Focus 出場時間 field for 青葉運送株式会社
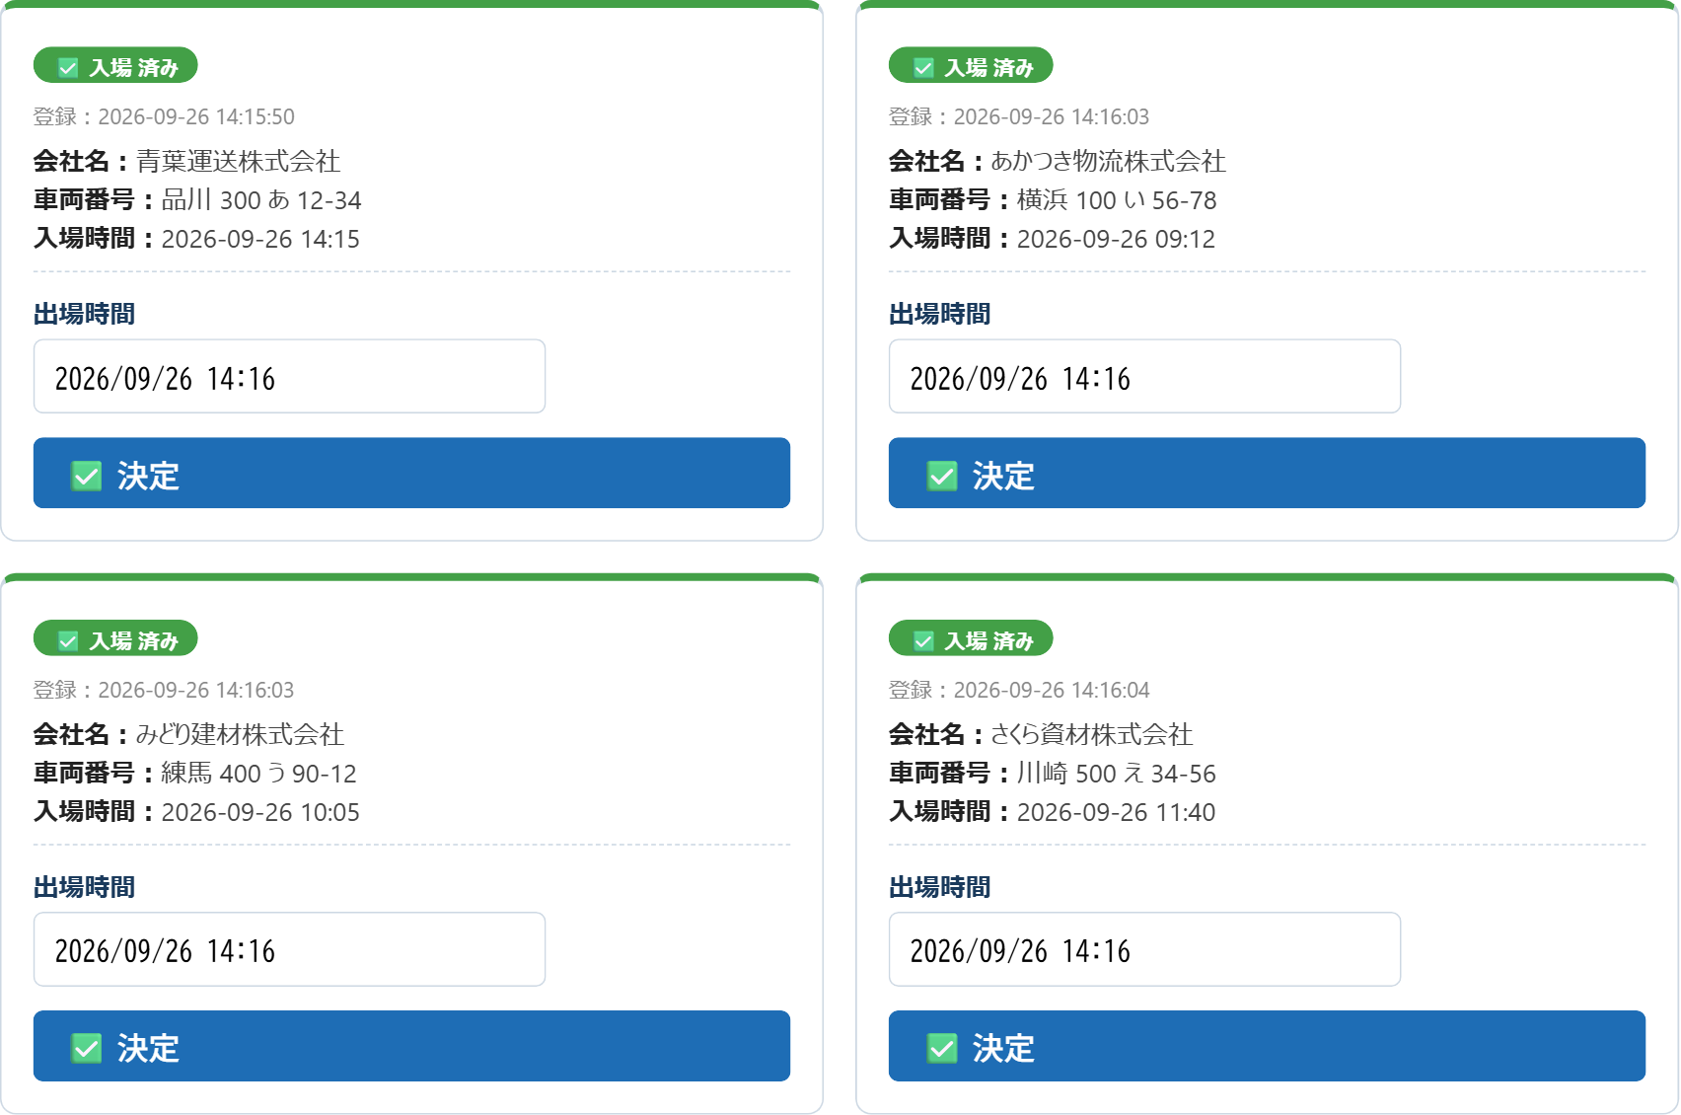The image size is (1681, 1115). [289, 376]
